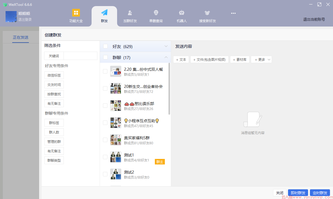Viewport: 333px width, 199px height.
Task: Launch the 单删查询 deletion check tool
Action: [x=156, y=16]
